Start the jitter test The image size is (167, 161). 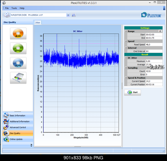coord(133,92)
